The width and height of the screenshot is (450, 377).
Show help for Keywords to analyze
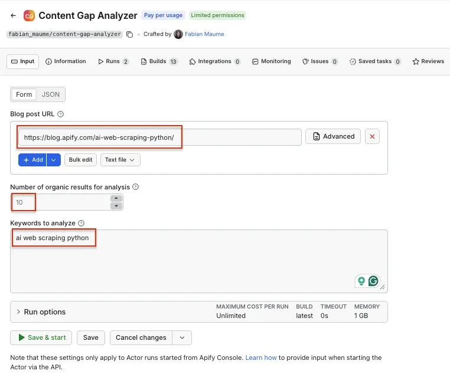[x=81, y=224]
